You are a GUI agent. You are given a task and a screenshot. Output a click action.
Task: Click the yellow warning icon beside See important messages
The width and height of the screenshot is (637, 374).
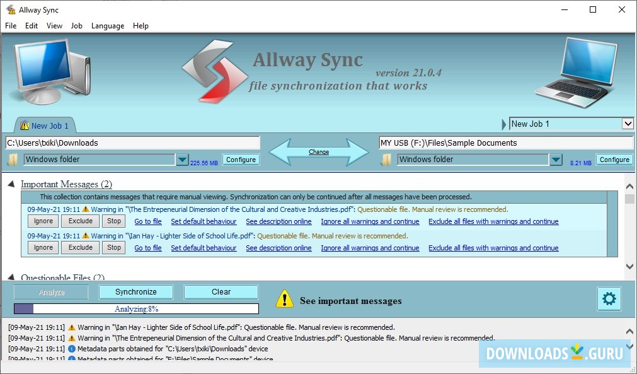point(284,299)
